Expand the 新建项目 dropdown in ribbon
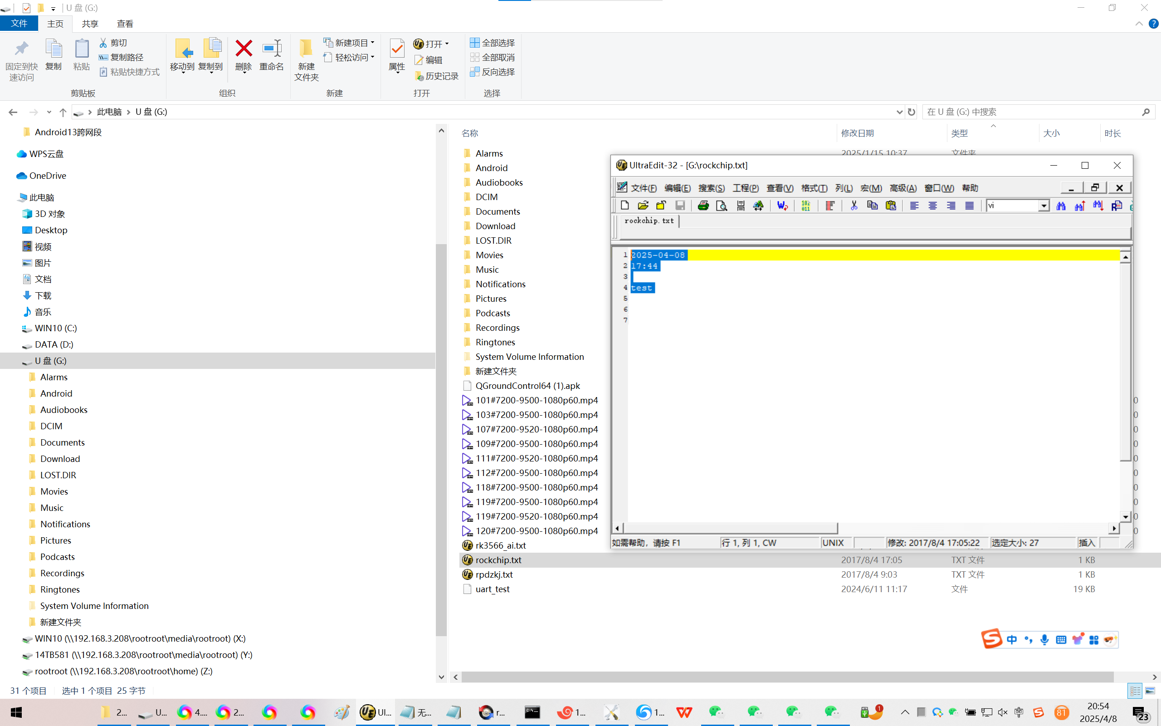Image resolution: width=1161 pixels, height=726 pixels. click(x=372, y=43)
